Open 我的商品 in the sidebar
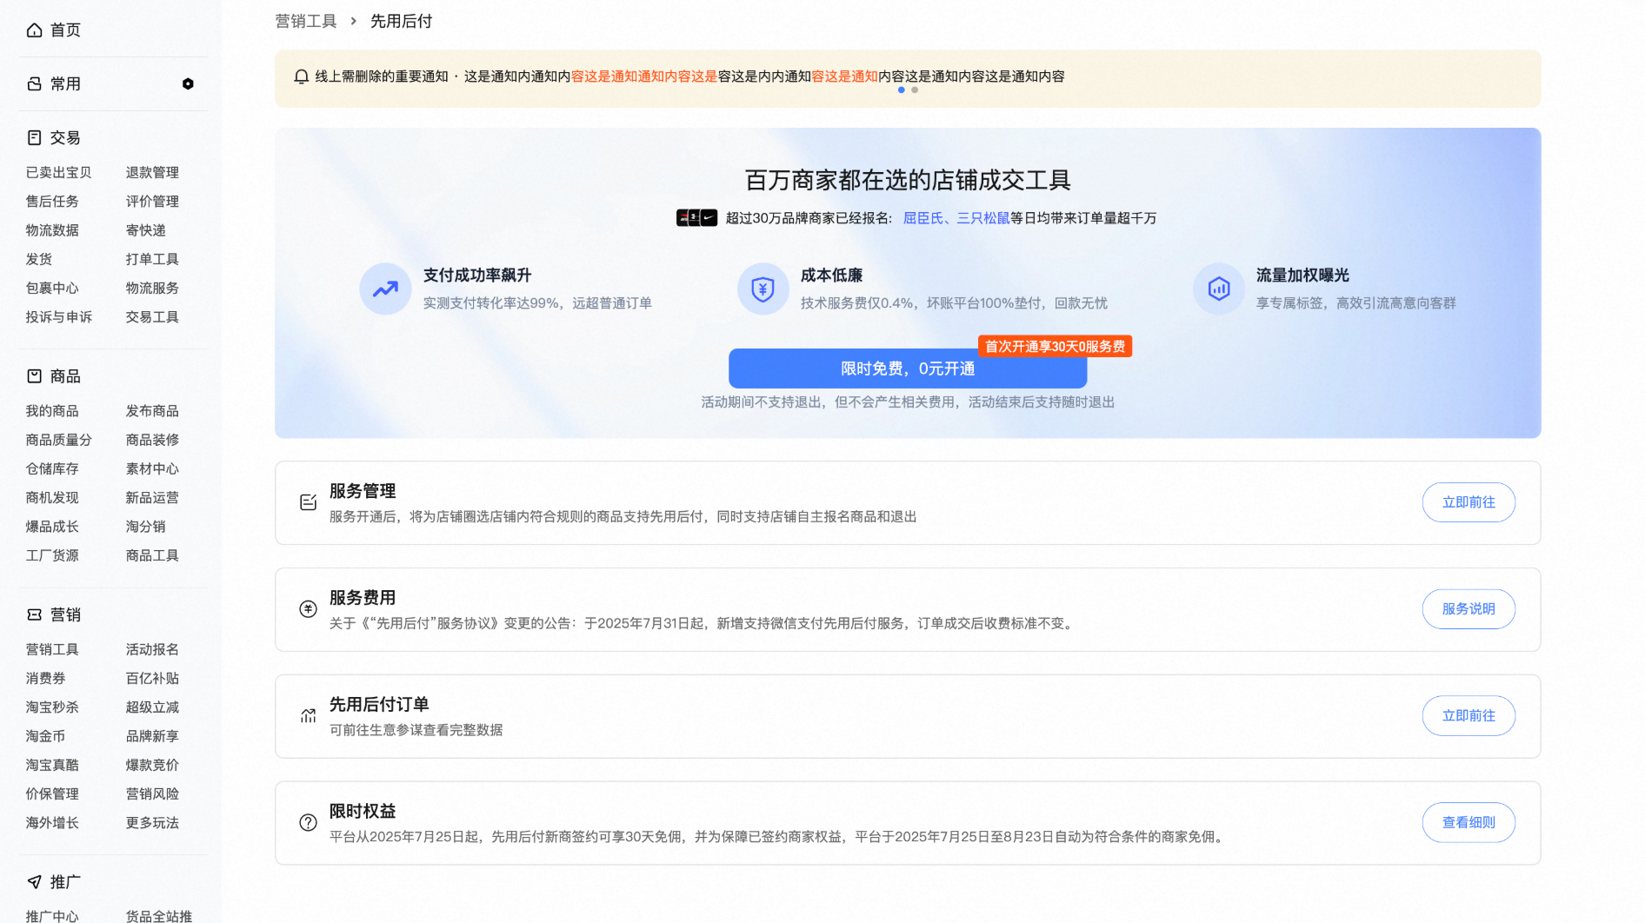This screenshot has width=1645, height=923. point(52,411)
